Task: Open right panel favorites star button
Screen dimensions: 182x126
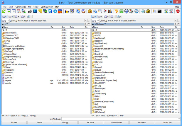Action: point(176,24)
